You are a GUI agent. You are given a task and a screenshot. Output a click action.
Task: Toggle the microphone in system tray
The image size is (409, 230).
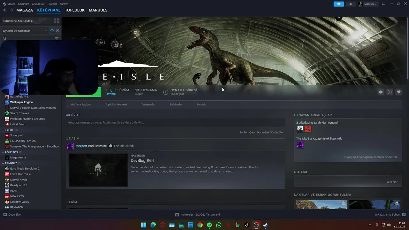[x=377, y=225]
